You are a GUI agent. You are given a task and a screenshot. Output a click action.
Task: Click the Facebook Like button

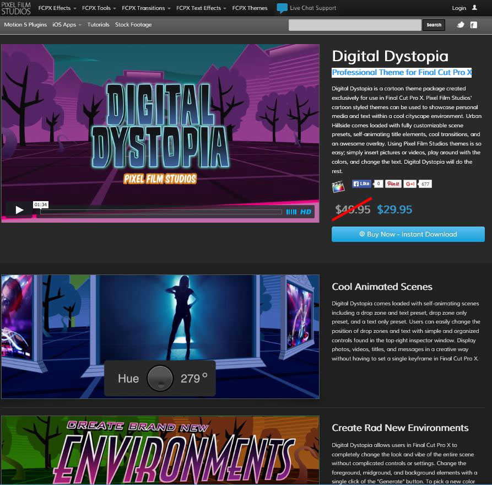pyautogui.click(x=361, y=184)
